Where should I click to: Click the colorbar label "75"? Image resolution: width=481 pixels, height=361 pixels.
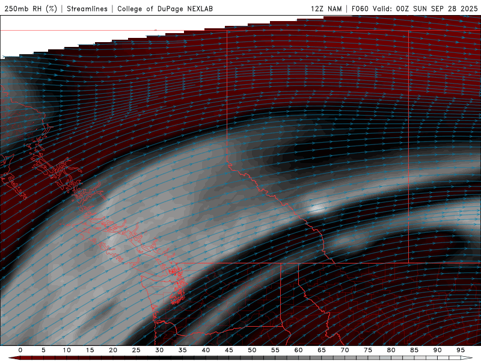368,350
